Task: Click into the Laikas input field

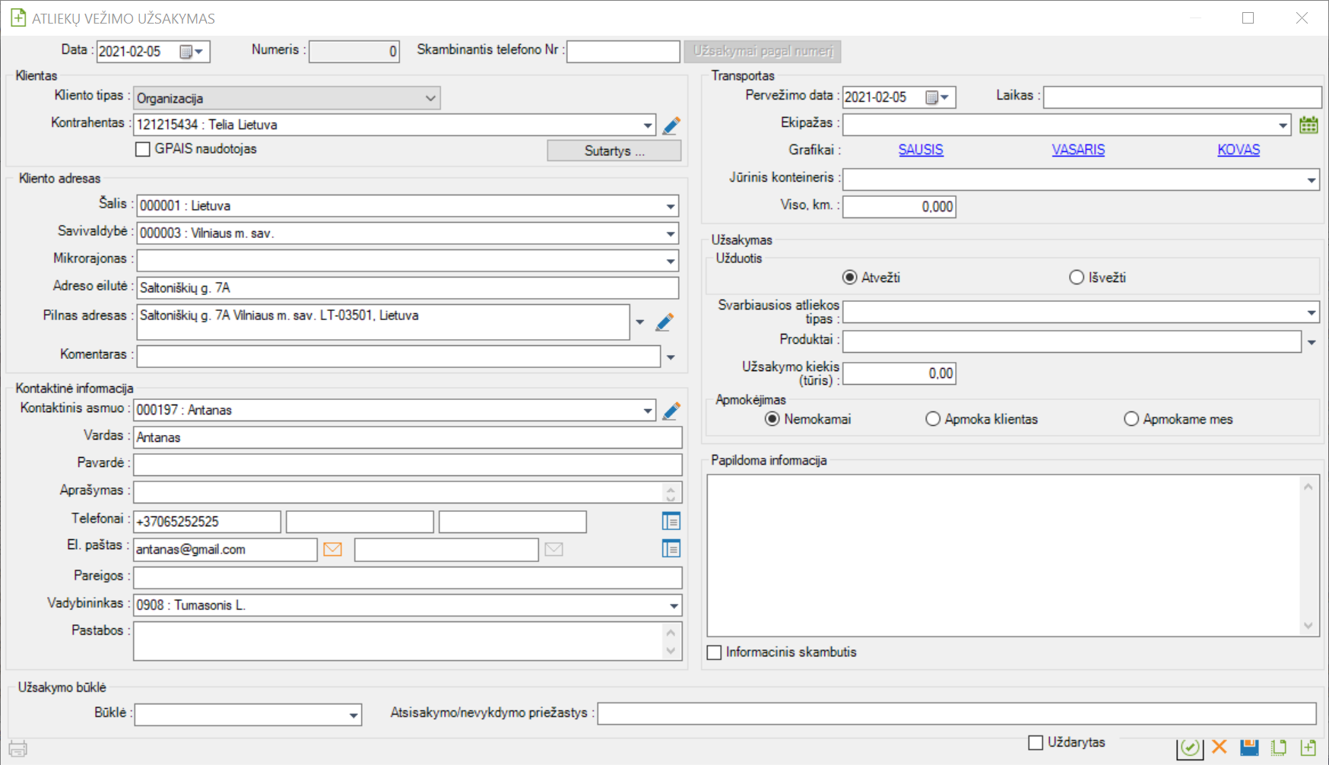Action: [x=1182, y=97]
